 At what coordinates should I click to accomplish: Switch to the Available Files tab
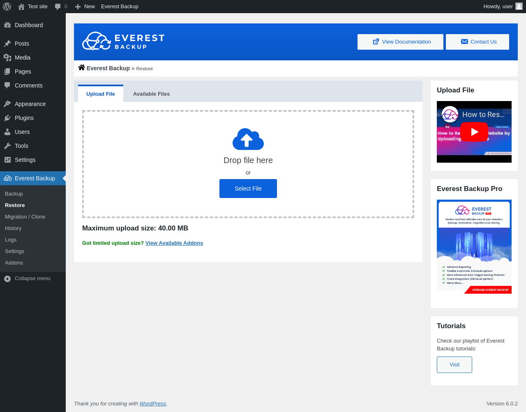pyautogui.click(x=151, y=94)
